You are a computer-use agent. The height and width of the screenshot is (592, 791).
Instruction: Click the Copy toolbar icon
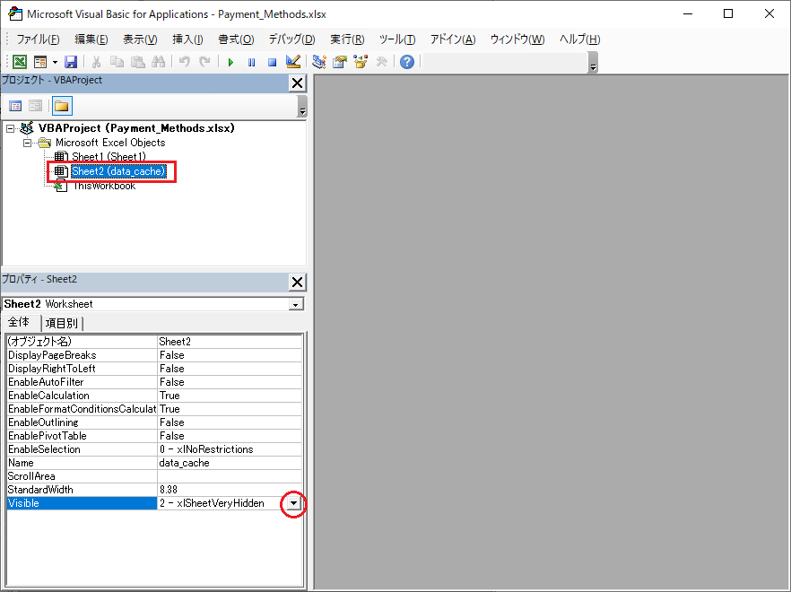click(x=117, y=62)
